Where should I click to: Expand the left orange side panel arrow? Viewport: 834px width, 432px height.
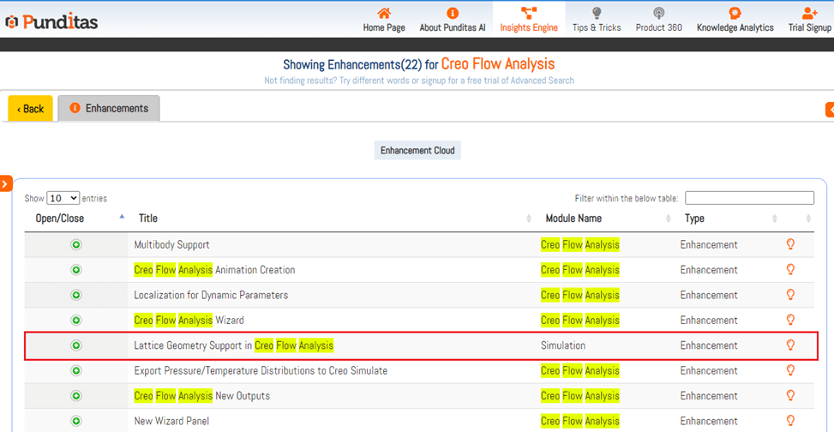tap(5, 183)
